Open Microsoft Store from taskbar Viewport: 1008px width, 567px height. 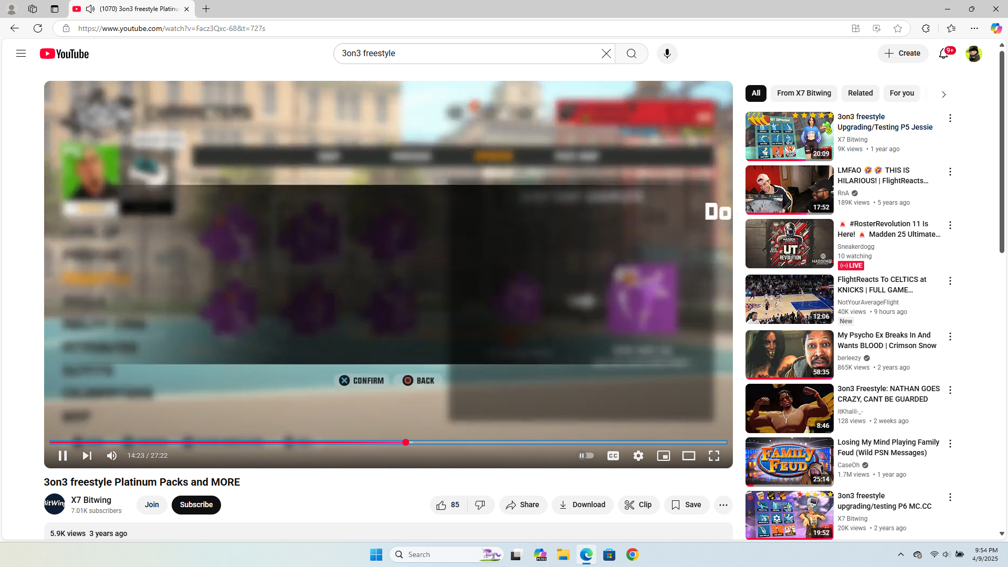tap(610, 554)
